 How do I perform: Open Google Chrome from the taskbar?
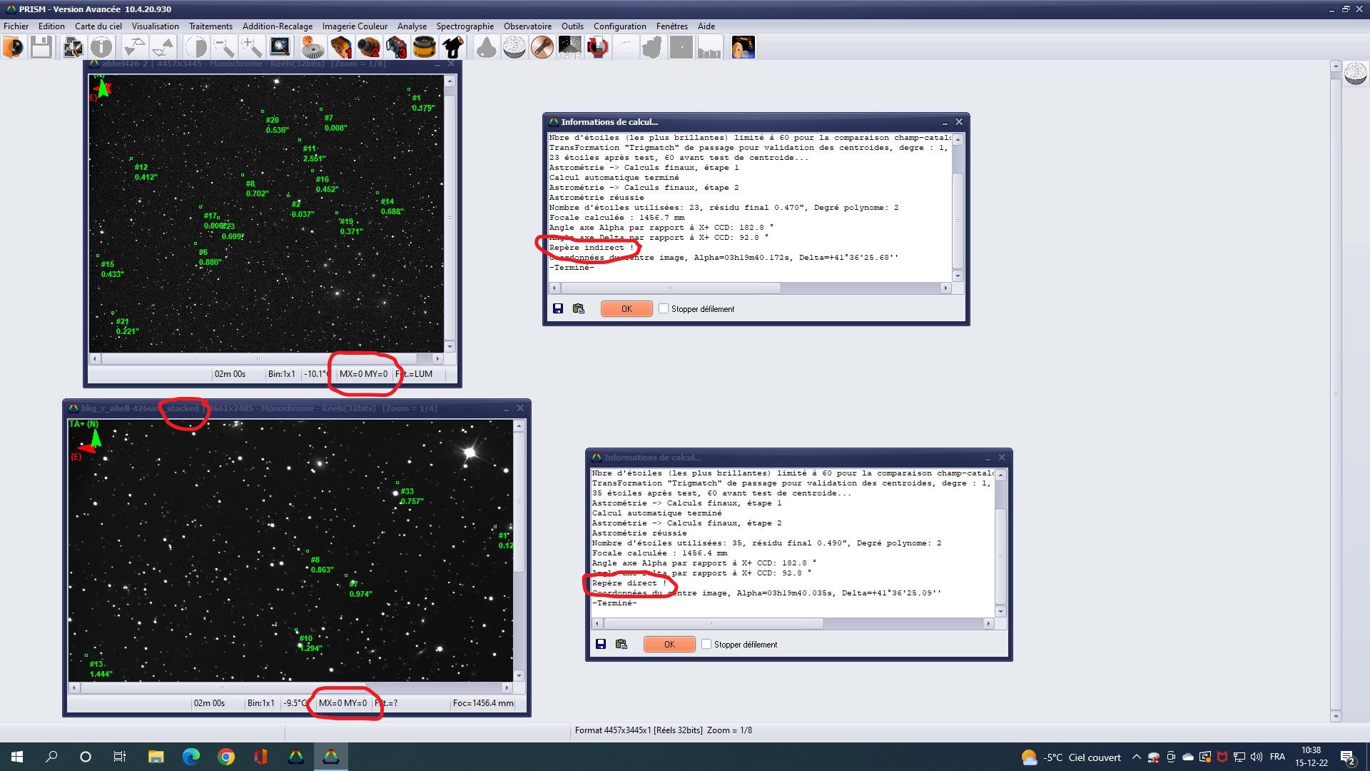point(225,757)
